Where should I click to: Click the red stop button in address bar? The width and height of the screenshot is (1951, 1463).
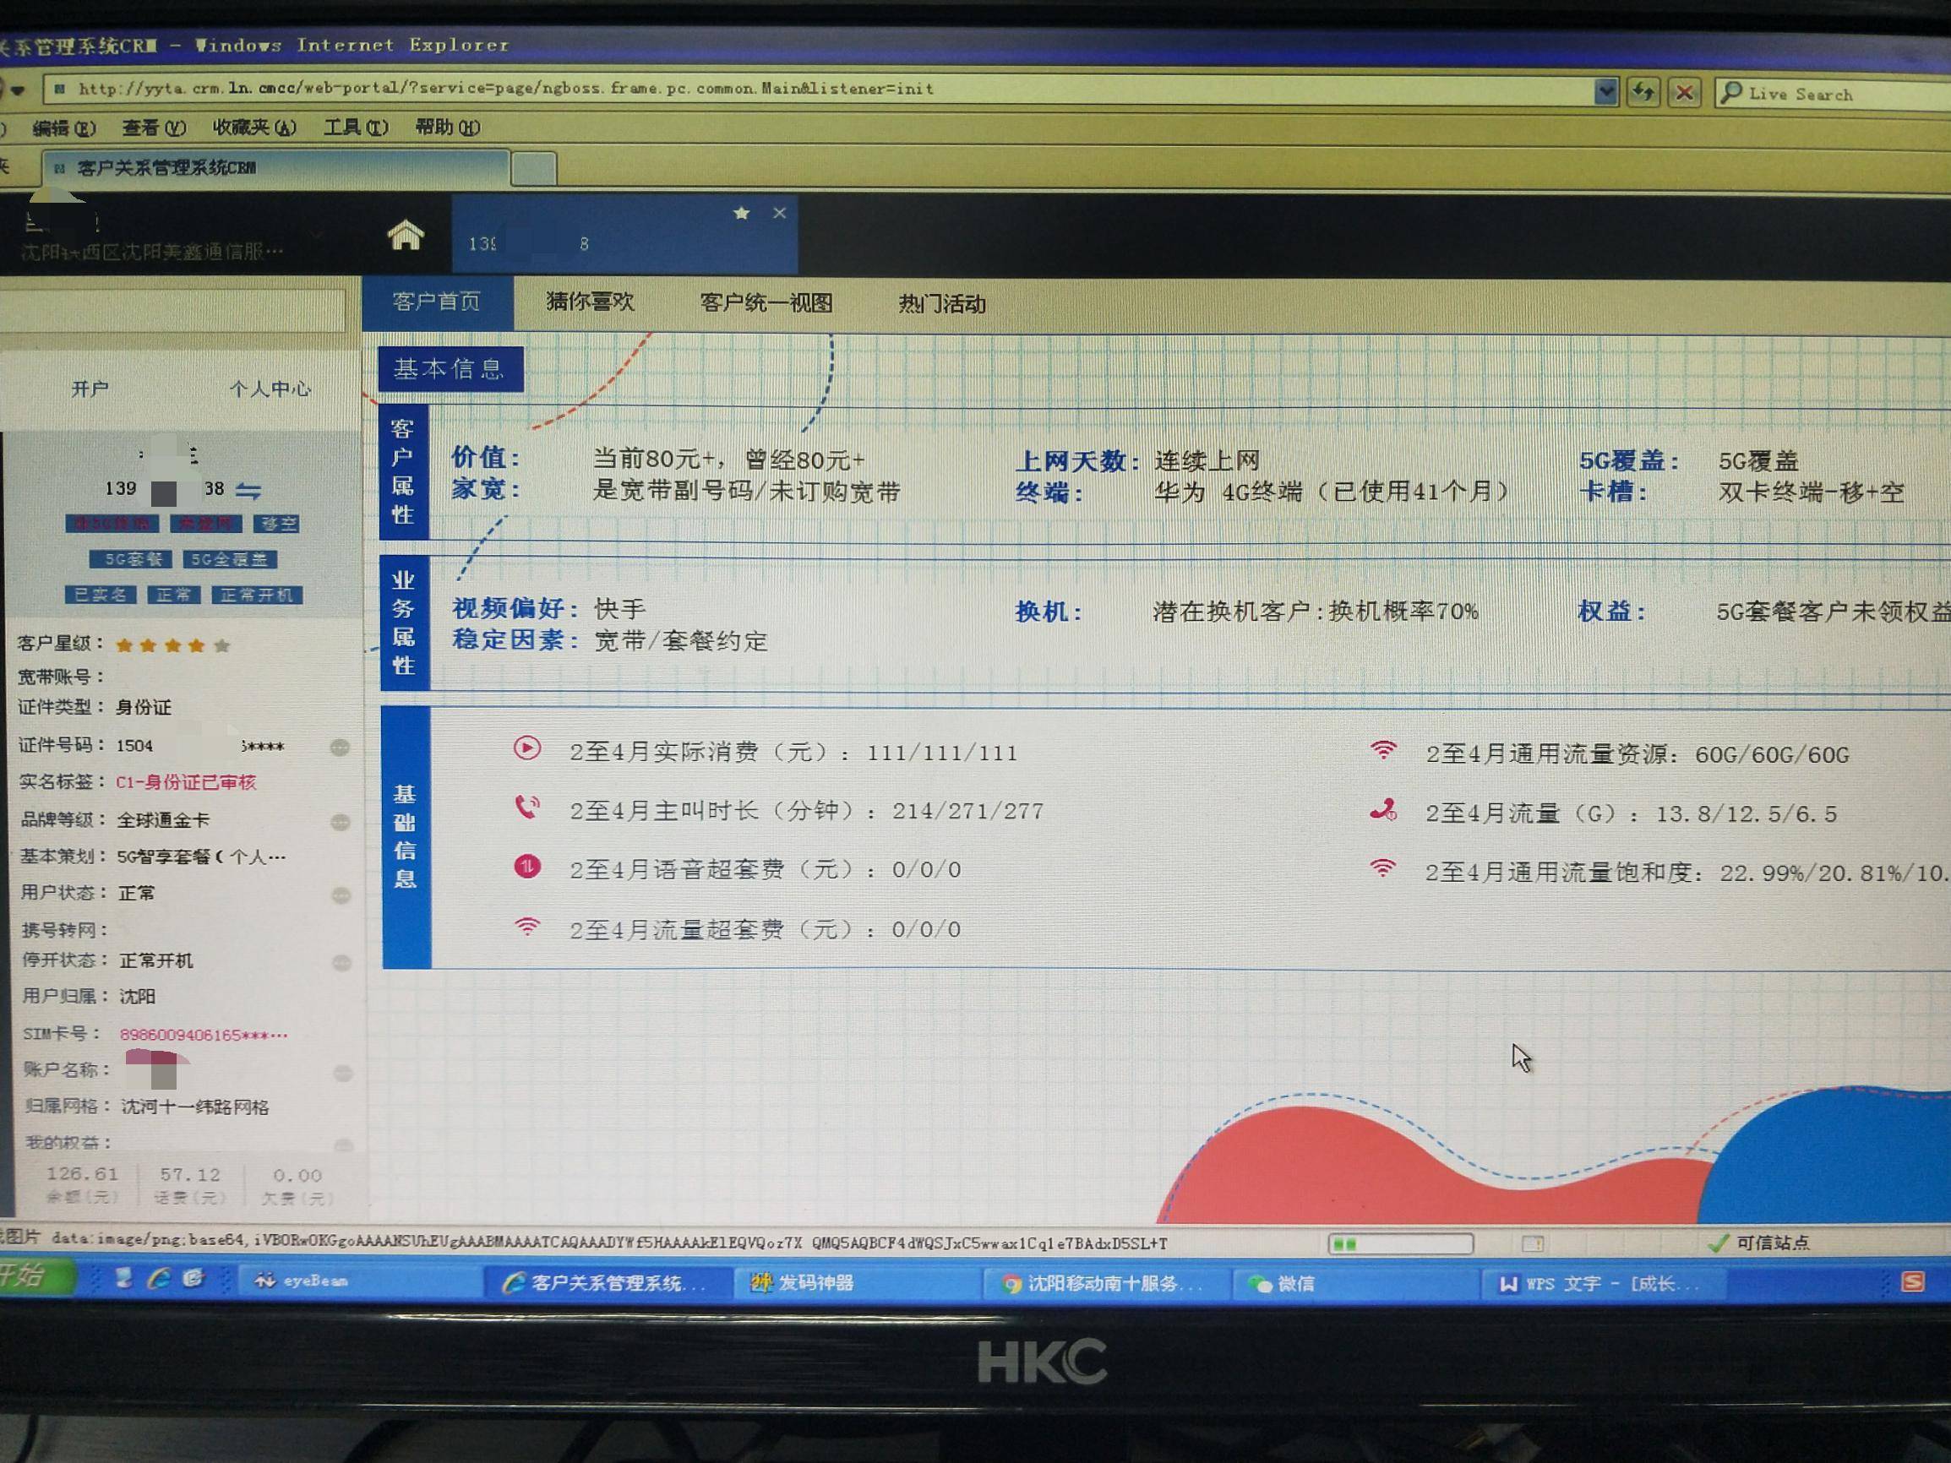(1685, 93)
